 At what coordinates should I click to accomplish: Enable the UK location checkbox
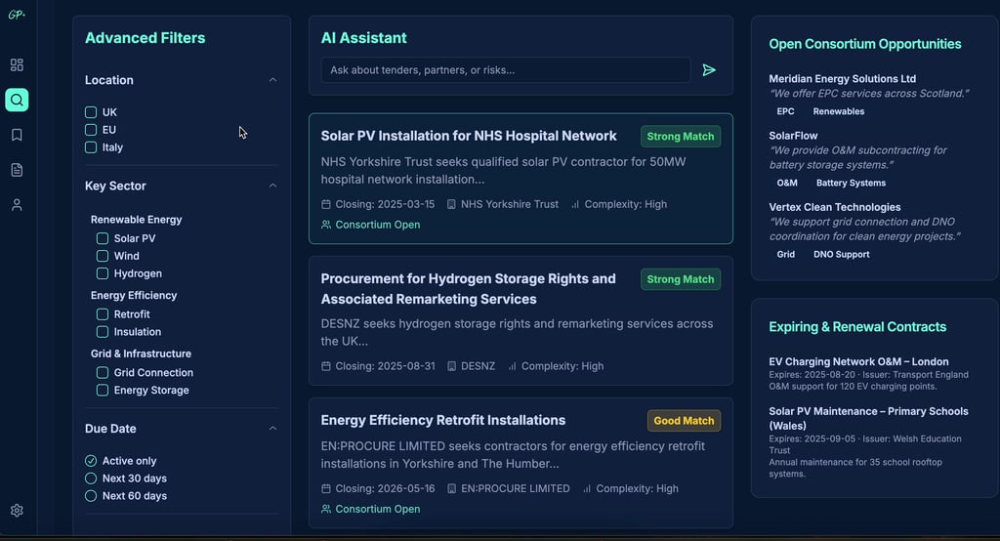pyautogui.click(x=91, y=112)
